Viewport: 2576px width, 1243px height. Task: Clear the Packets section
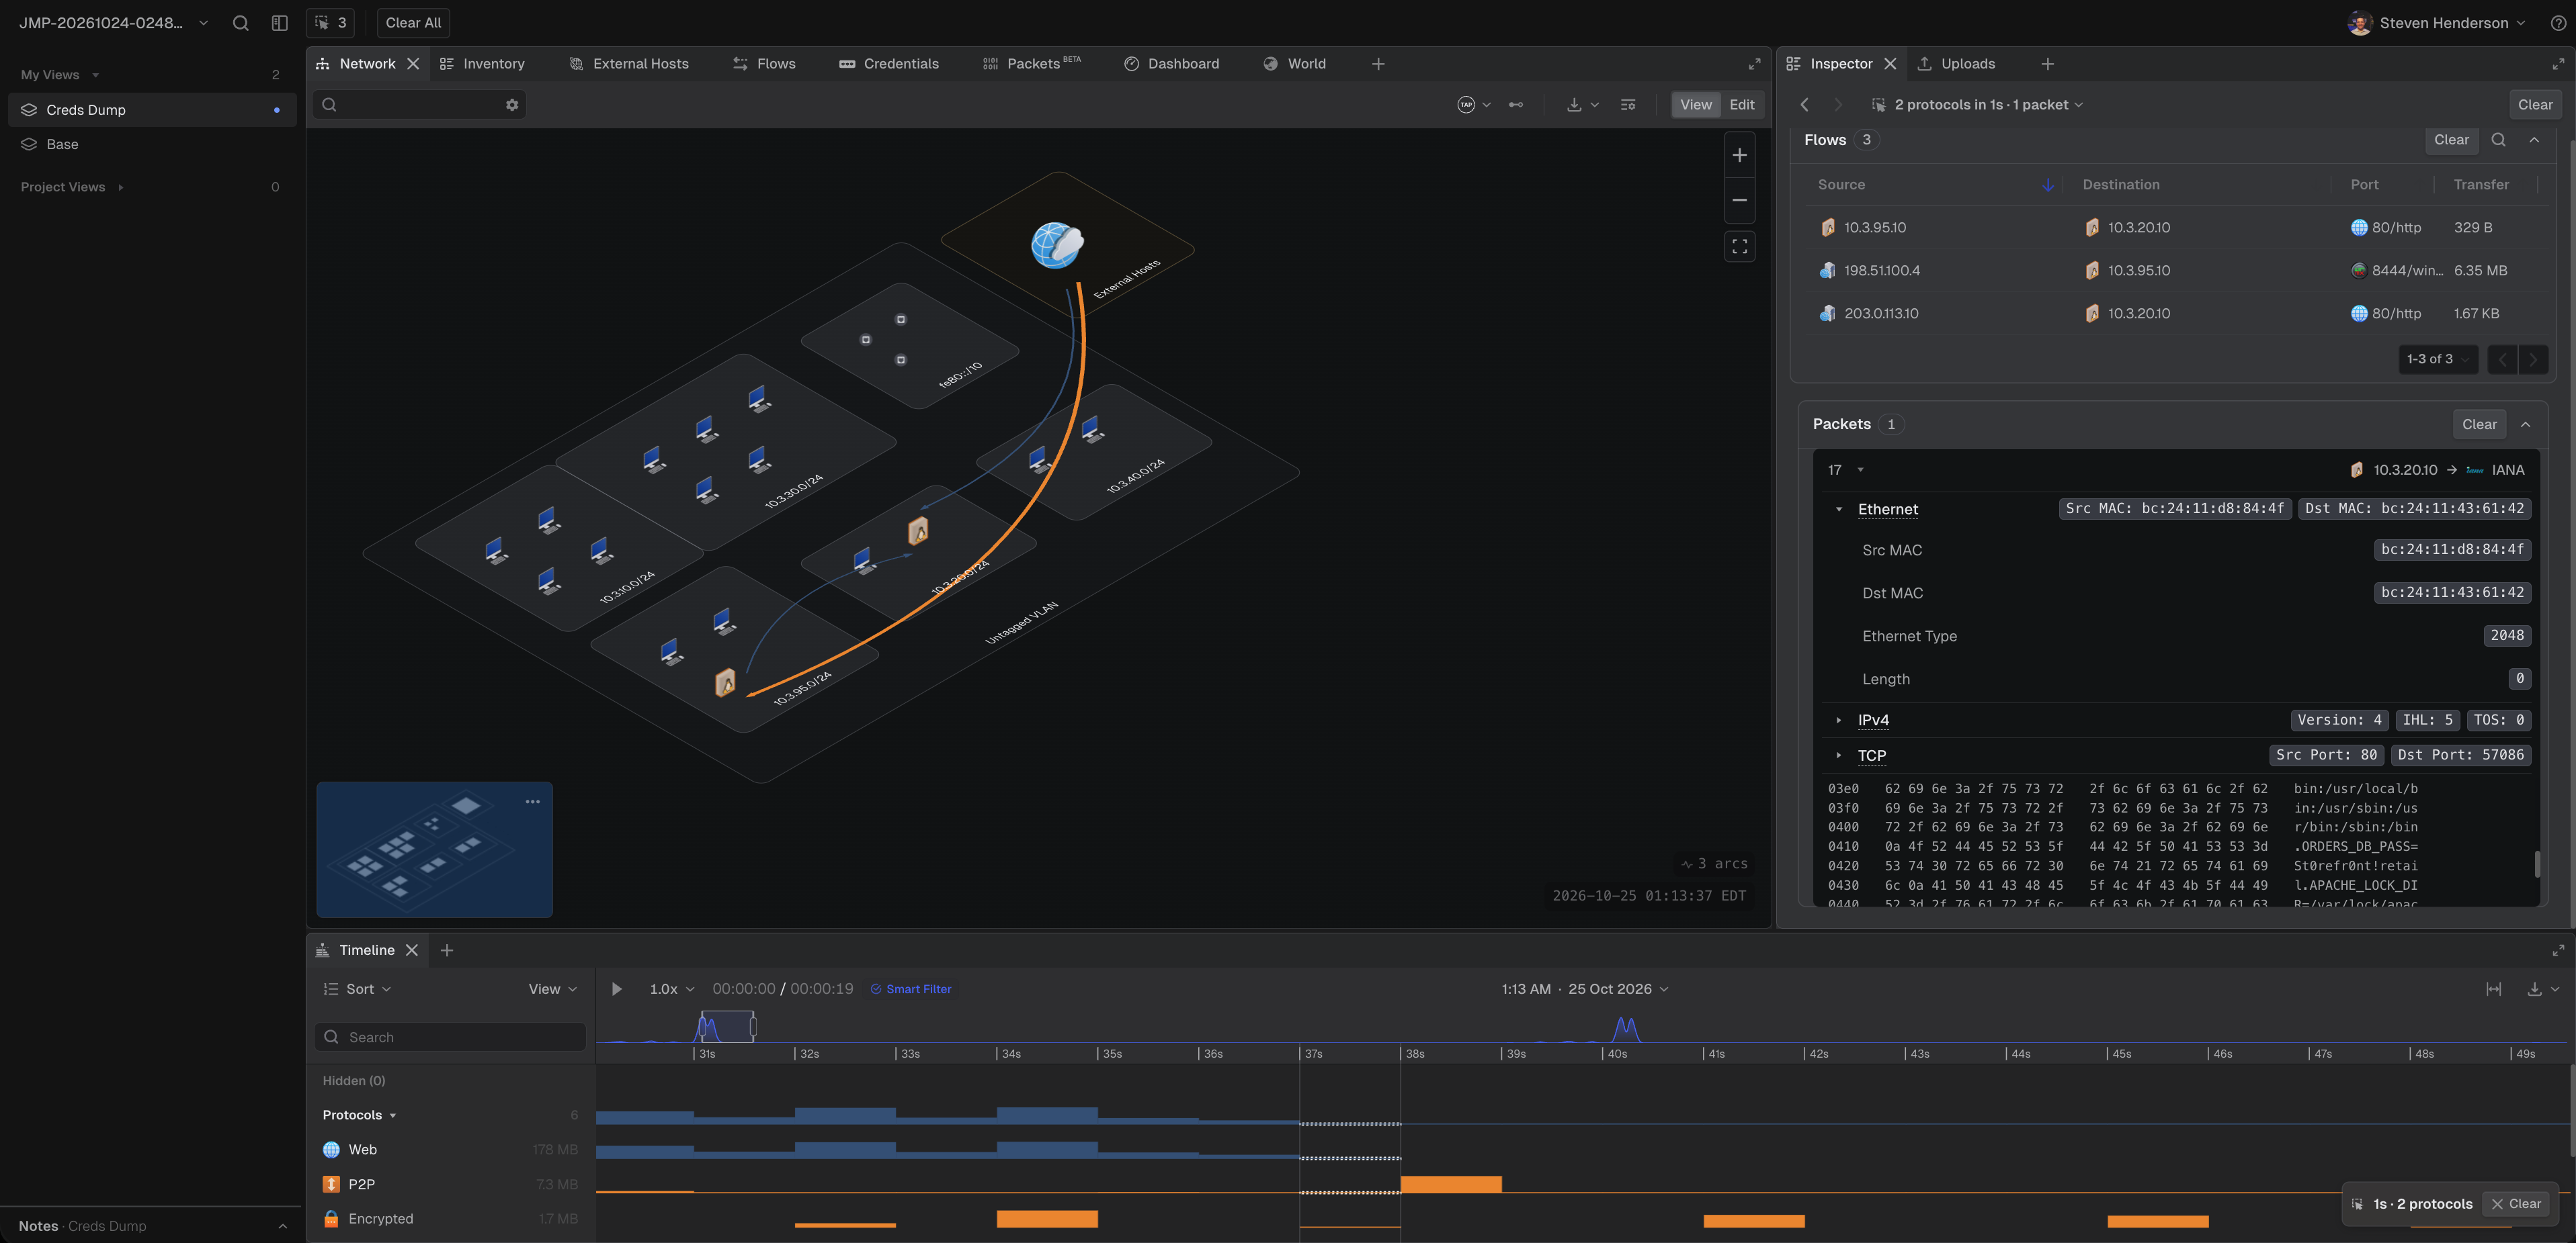2479,424
